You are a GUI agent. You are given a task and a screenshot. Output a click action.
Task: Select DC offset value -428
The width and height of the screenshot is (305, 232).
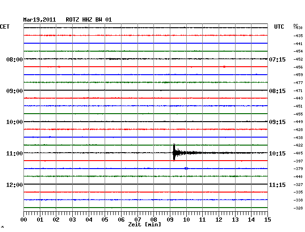[298, 130]
